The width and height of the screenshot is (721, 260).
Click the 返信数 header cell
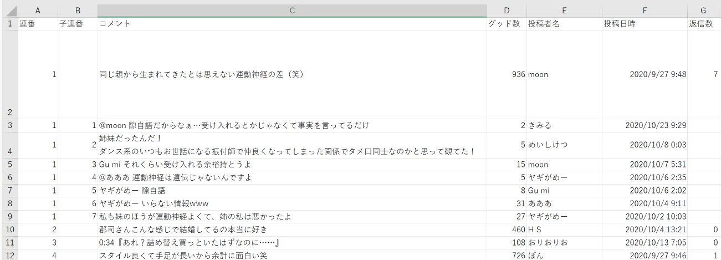pyautogui.click(x=704, y=24)
